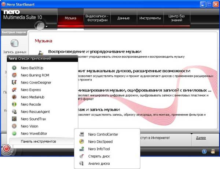Select Nero Vision text entry
Viewport: 220px width, 169px height.
(x=29, y=126)
